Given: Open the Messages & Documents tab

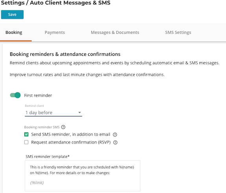Looking at the screenshot, I should (115, 33).
